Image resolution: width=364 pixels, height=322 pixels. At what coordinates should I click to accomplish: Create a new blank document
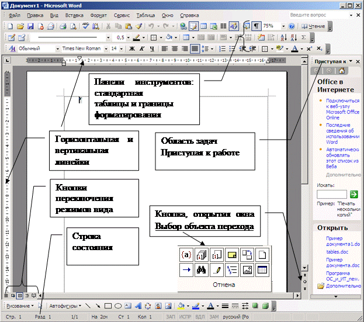[x=10, y=26]
